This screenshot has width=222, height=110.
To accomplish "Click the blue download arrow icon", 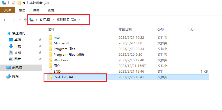I will click(11, 46).
